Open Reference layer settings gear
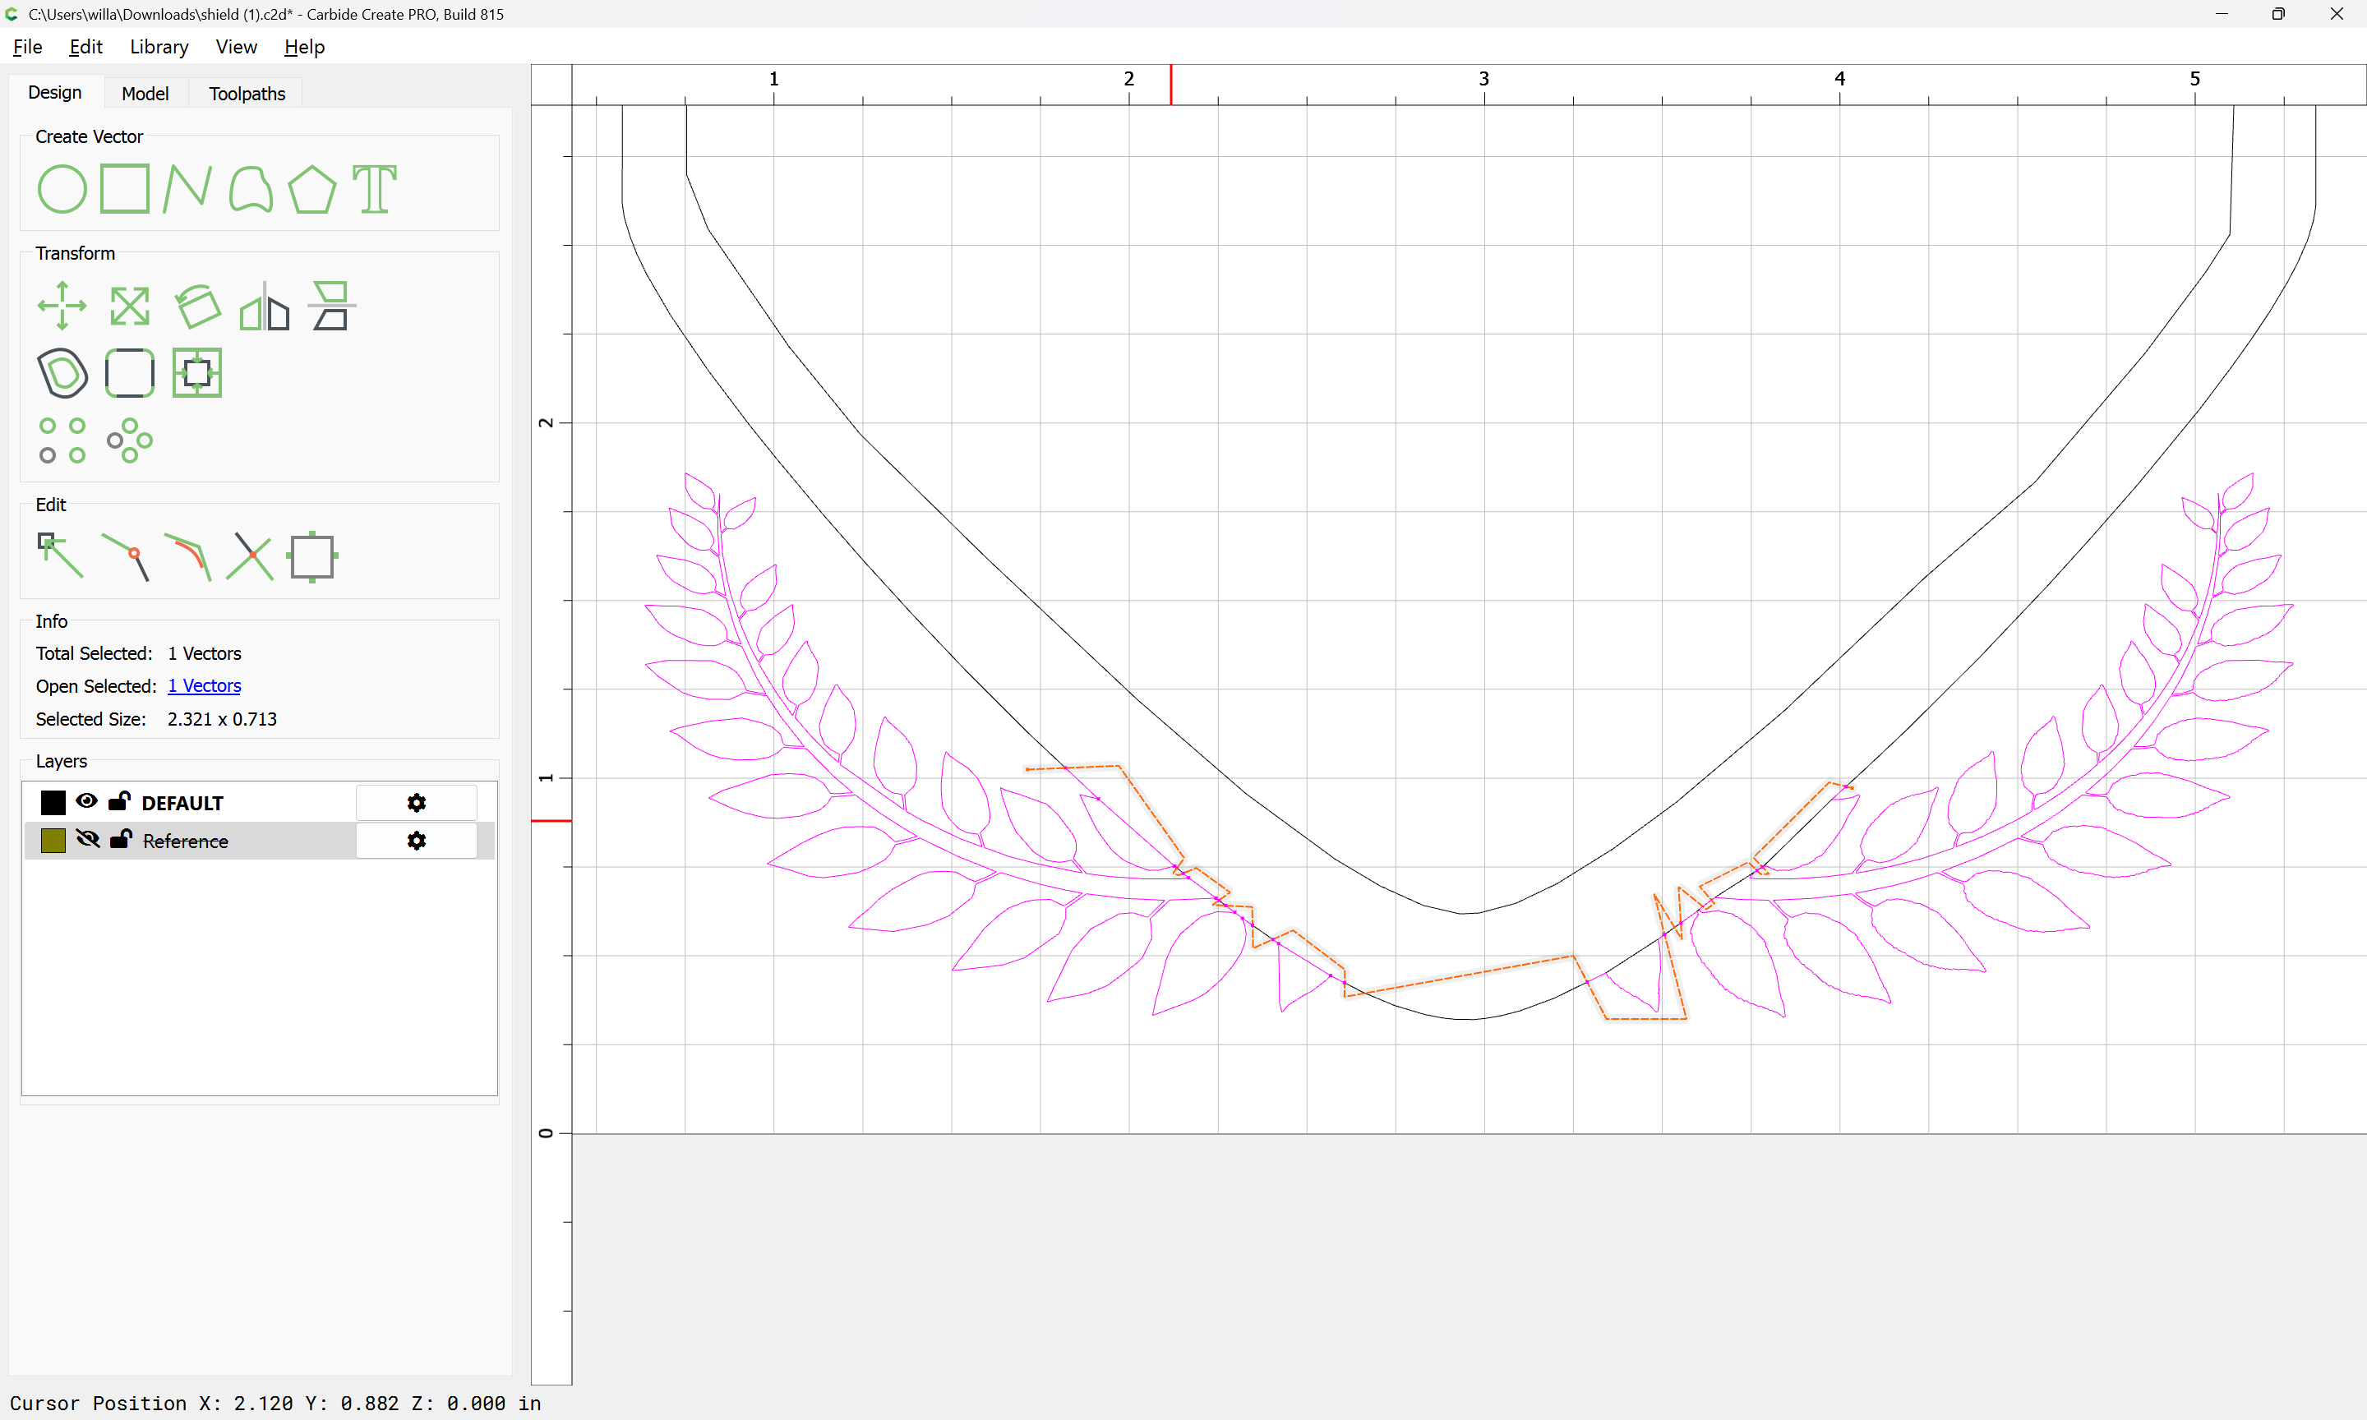 tap(416, 840)
